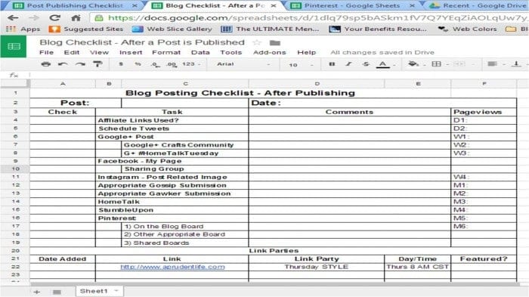Image resolution: width=529 pixels, height=297 pixels.
Task: Open the Arial font dropdown
Action: (243, 63)
